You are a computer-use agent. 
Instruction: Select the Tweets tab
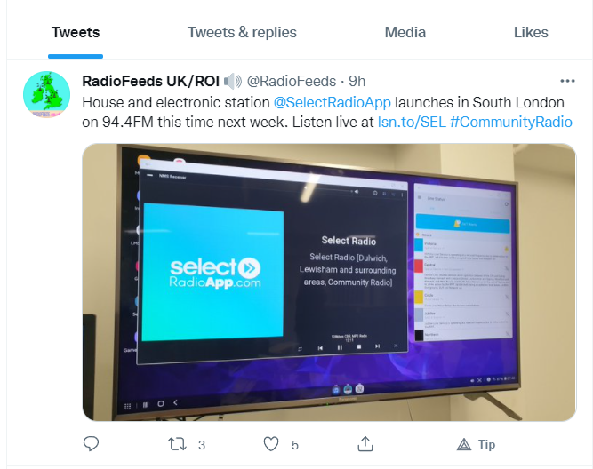[76, 33]
